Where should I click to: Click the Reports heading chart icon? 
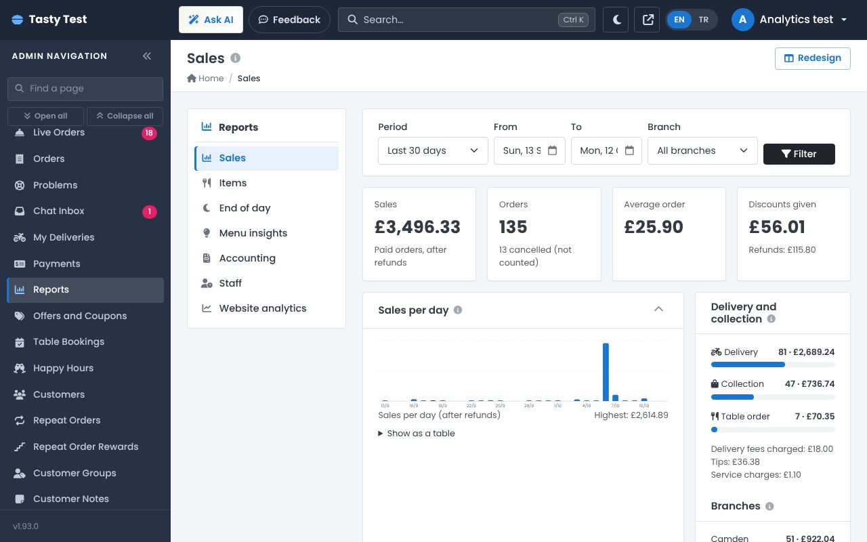[x=207, y=127]
